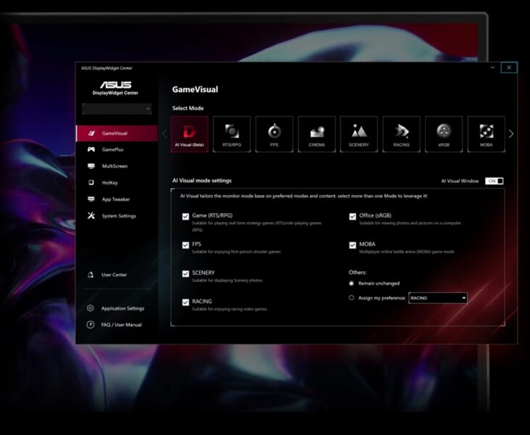The image size is (530, 435).
Task: Uncheck the FPS checkbox
Action: pos(186,245)
